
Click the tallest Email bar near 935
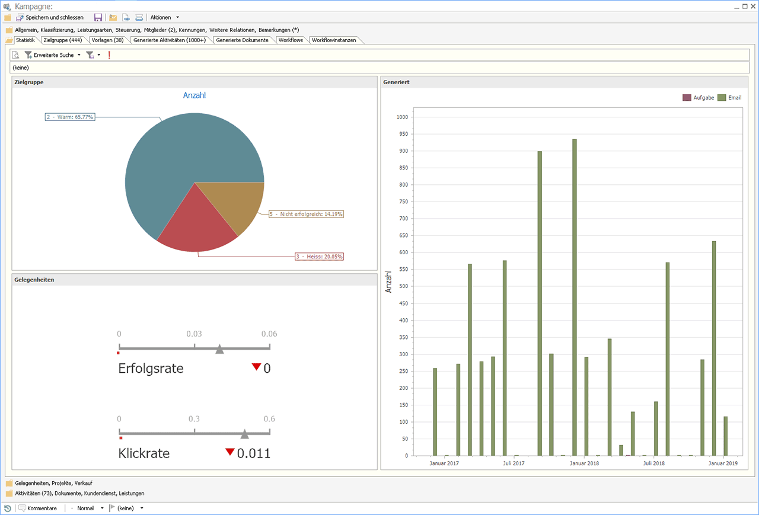pyautogui.click(x=575, y=298)
